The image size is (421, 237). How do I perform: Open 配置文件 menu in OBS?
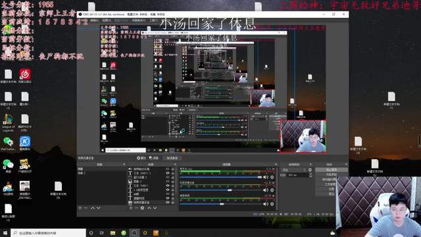121,20
